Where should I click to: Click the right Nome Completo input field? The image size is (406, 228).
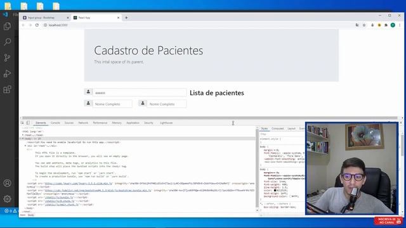click(167, 104)
